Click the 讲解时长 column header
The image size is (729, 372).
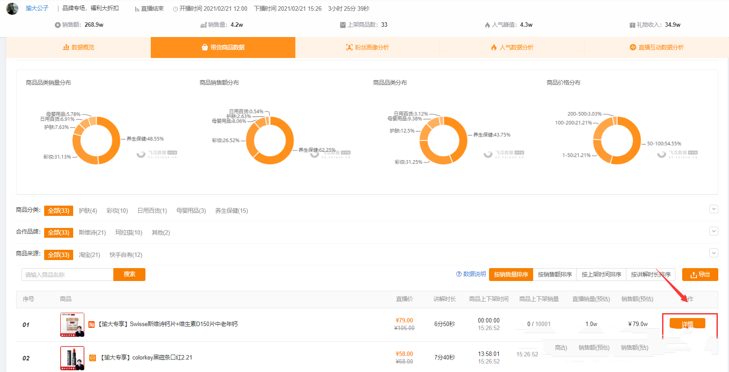click(444, 299)
